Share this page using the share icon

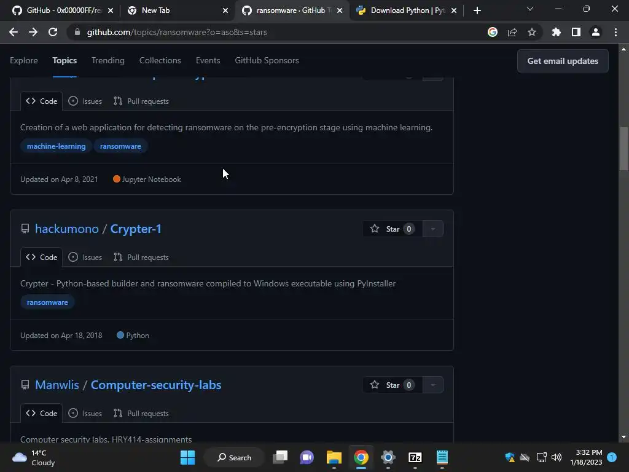(x=512, y=32)
